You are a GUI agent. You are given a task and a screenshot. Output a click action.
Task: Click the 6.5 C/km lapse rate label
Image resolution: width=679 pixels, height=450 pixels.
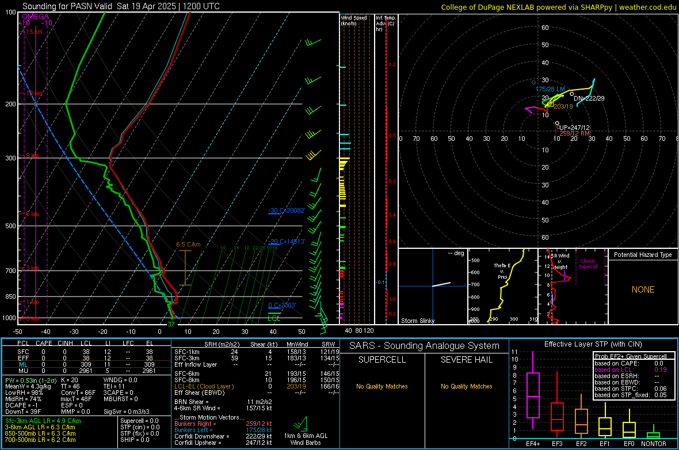(x=188, y=244)
